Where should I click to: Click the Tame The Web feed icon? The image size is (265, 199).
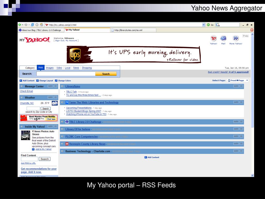click(67, 102)
